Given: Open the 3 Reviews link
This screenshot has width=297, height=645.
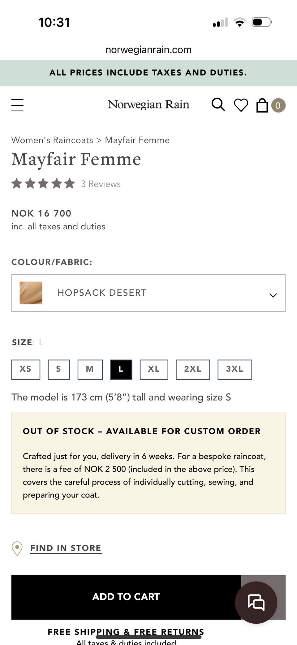Looking at the screenshot, I should 101,184.
